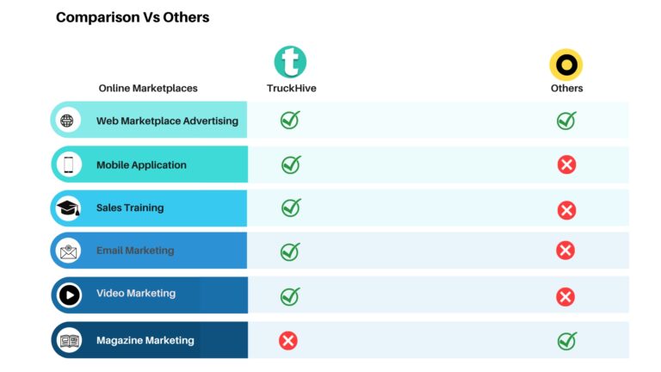This screenshot has height=372, width=661.
Task: Click TruckHive's red X for Magazine Marketing
Action: click(288, 341)
